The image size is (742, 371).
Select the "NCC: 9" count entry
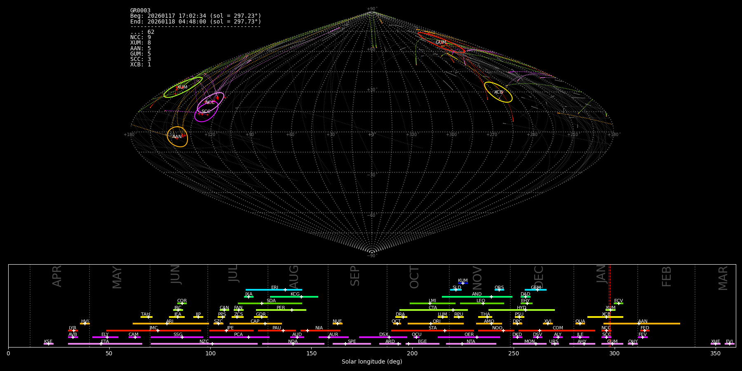pos(141,38)
